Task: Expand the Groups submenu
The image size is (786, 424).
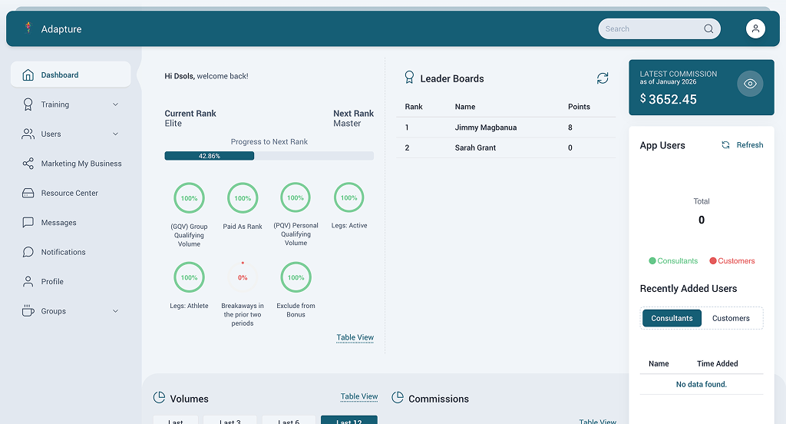Action: coord(115,311)
